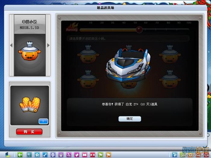Click the 精品道具场 window title
211x158 pixels.
click(x=105, y=8)
